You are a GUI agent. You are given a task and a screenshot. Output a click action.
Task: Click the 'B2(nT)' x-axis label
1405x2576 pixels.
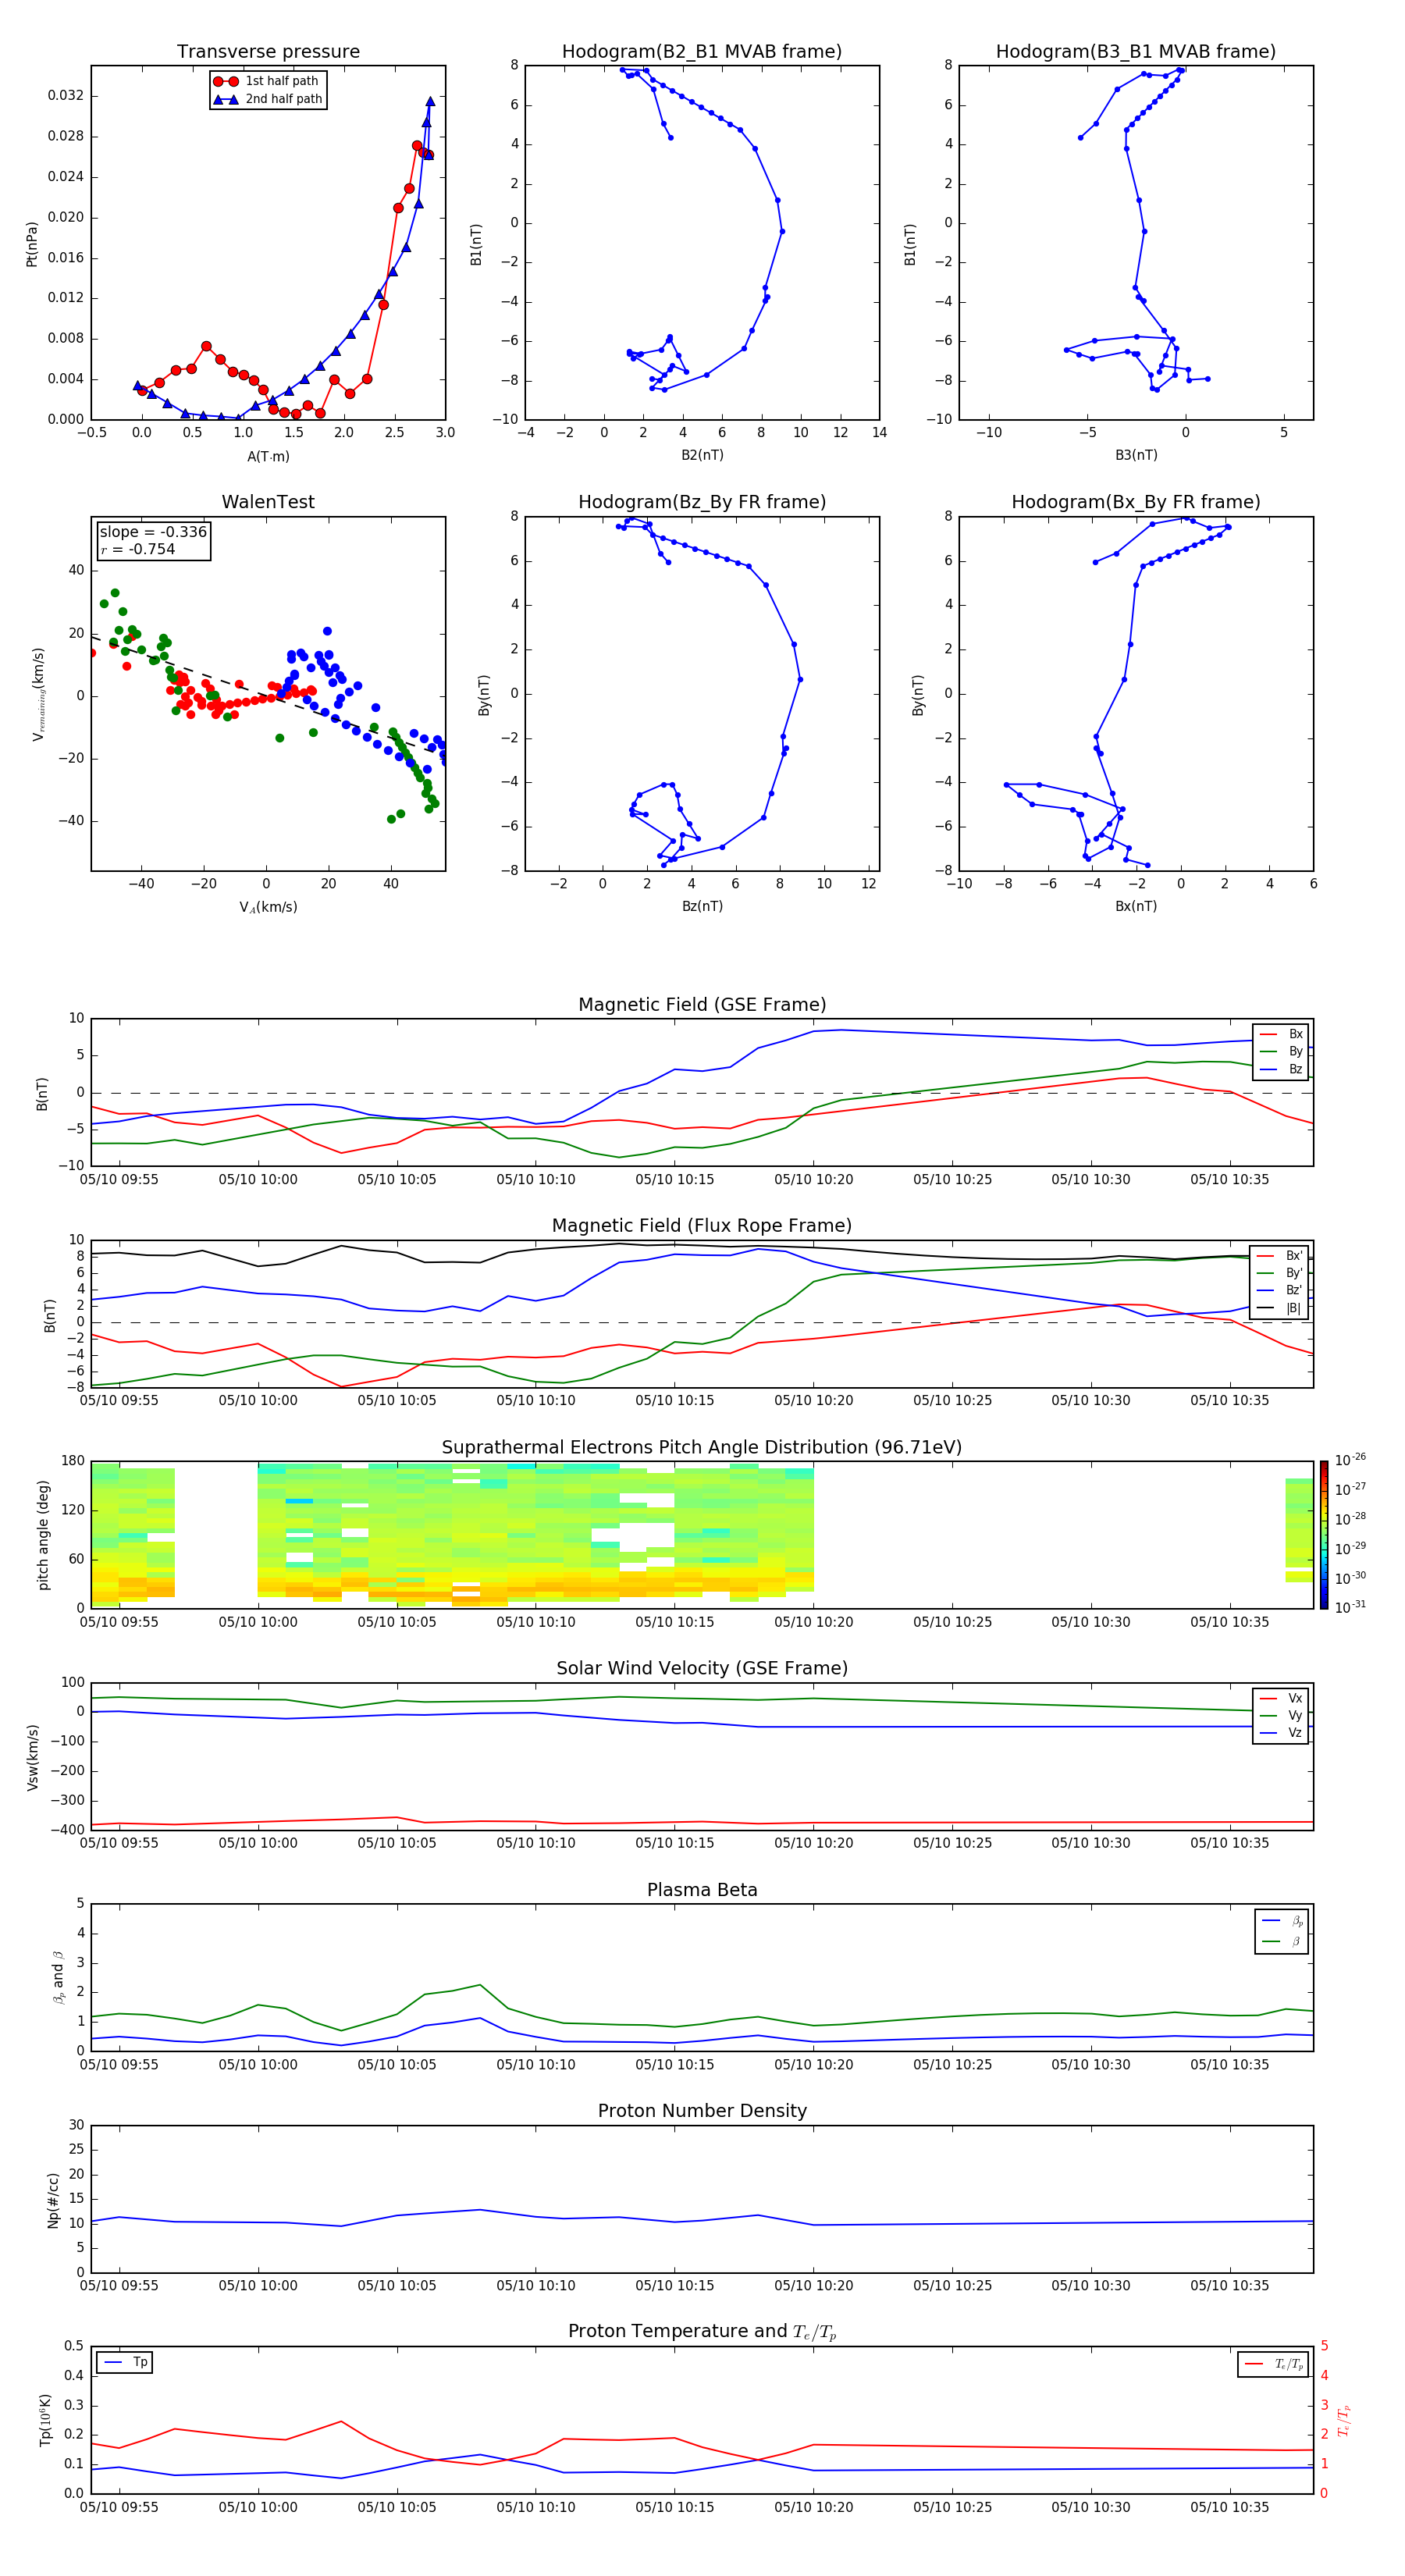[702, 455]
